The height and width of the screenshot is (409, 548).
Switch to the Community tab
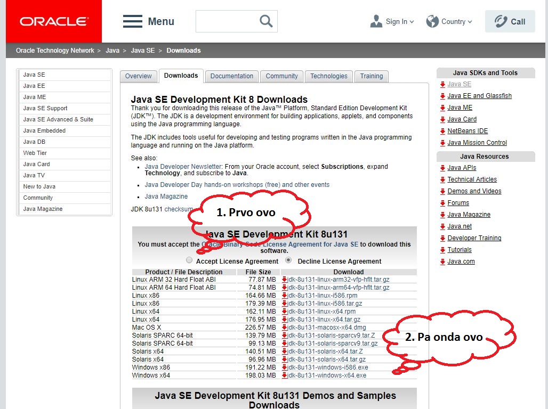281,76
